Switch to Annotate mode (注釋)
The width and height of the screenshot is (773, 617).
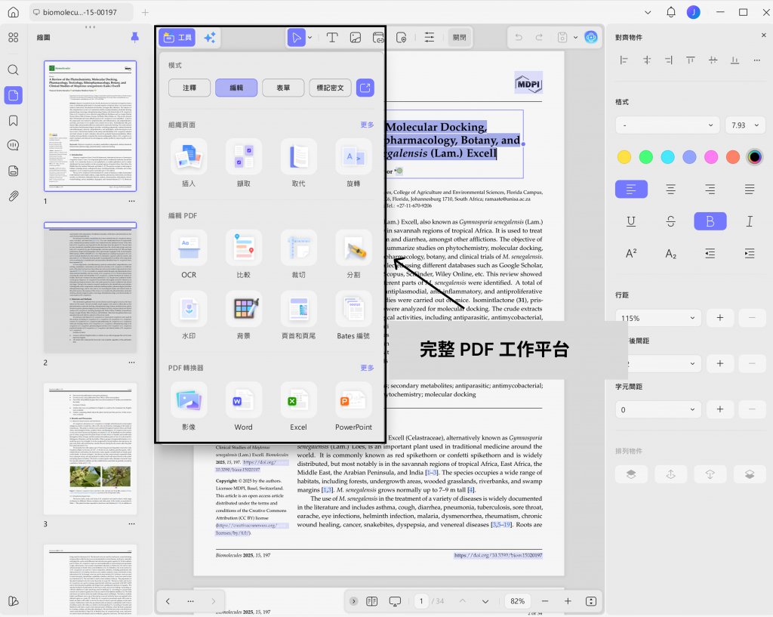pyautogui.click(x=189, y=88)
